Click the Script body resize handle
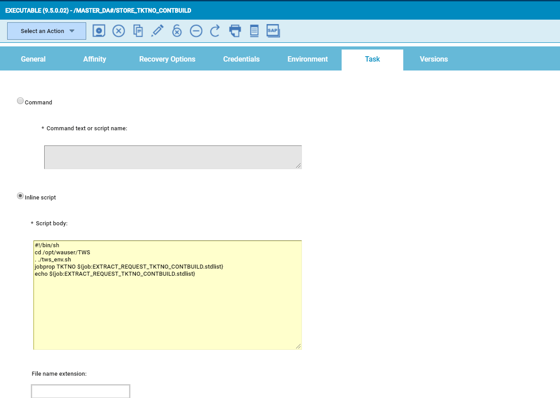Viewport: 560px width, 398px height. pos(298,346)
